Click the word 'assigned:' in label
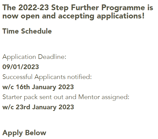The height and width of the screenshot is (139, 158). (115, 97)
